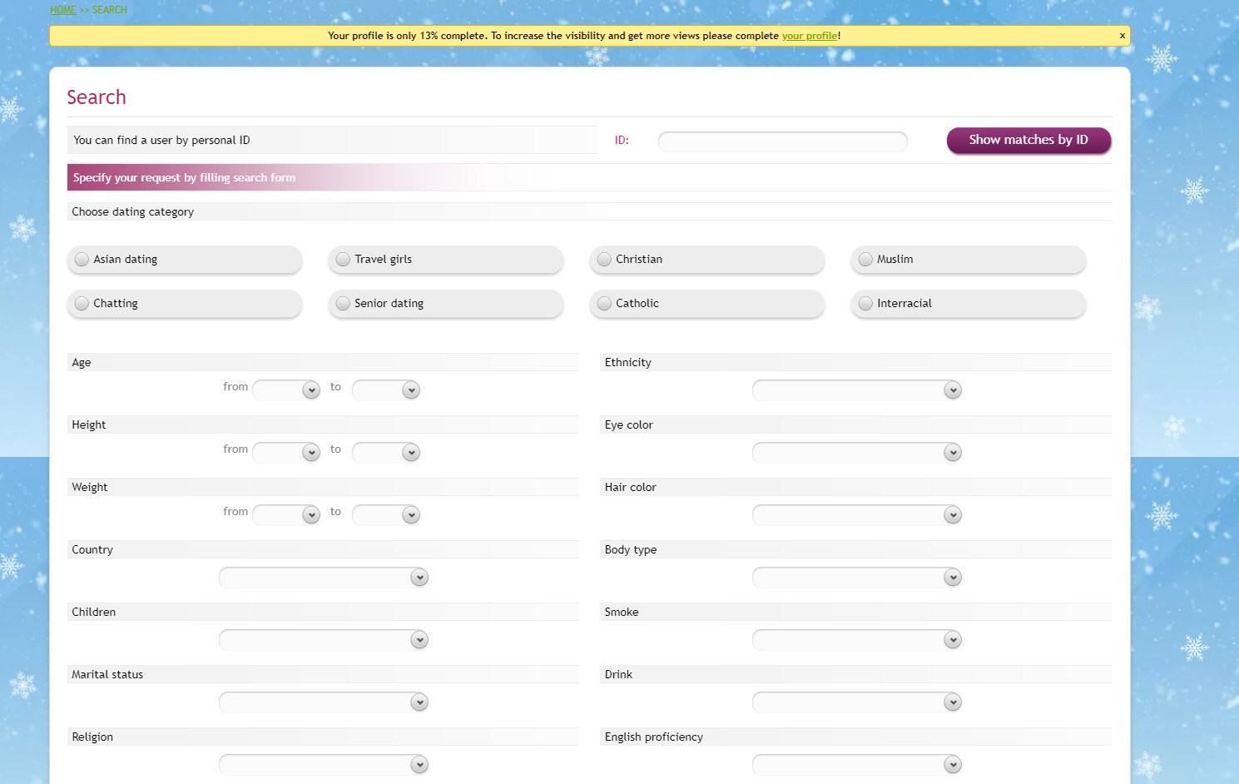
Task: Expand the Religion dropdown
Action: coord(324,764)
